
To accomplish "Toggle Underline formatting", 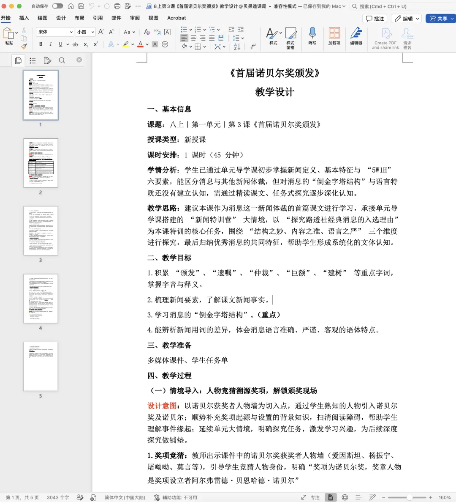I will click(x=60, y=44).
